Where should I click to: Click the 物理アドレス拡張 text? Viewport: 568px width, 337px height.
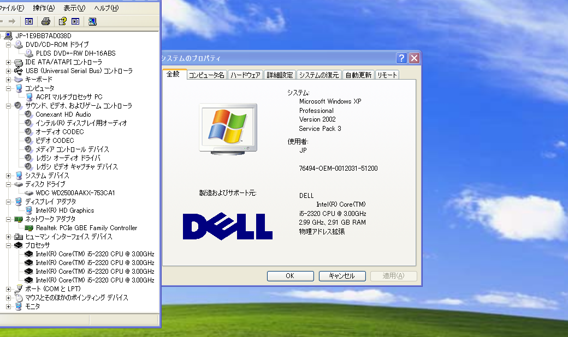(322, 231)
